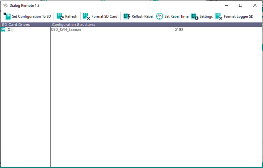Click blank area under the D: drive
This screenshot has height=168, width=263.
coord(25,97)
